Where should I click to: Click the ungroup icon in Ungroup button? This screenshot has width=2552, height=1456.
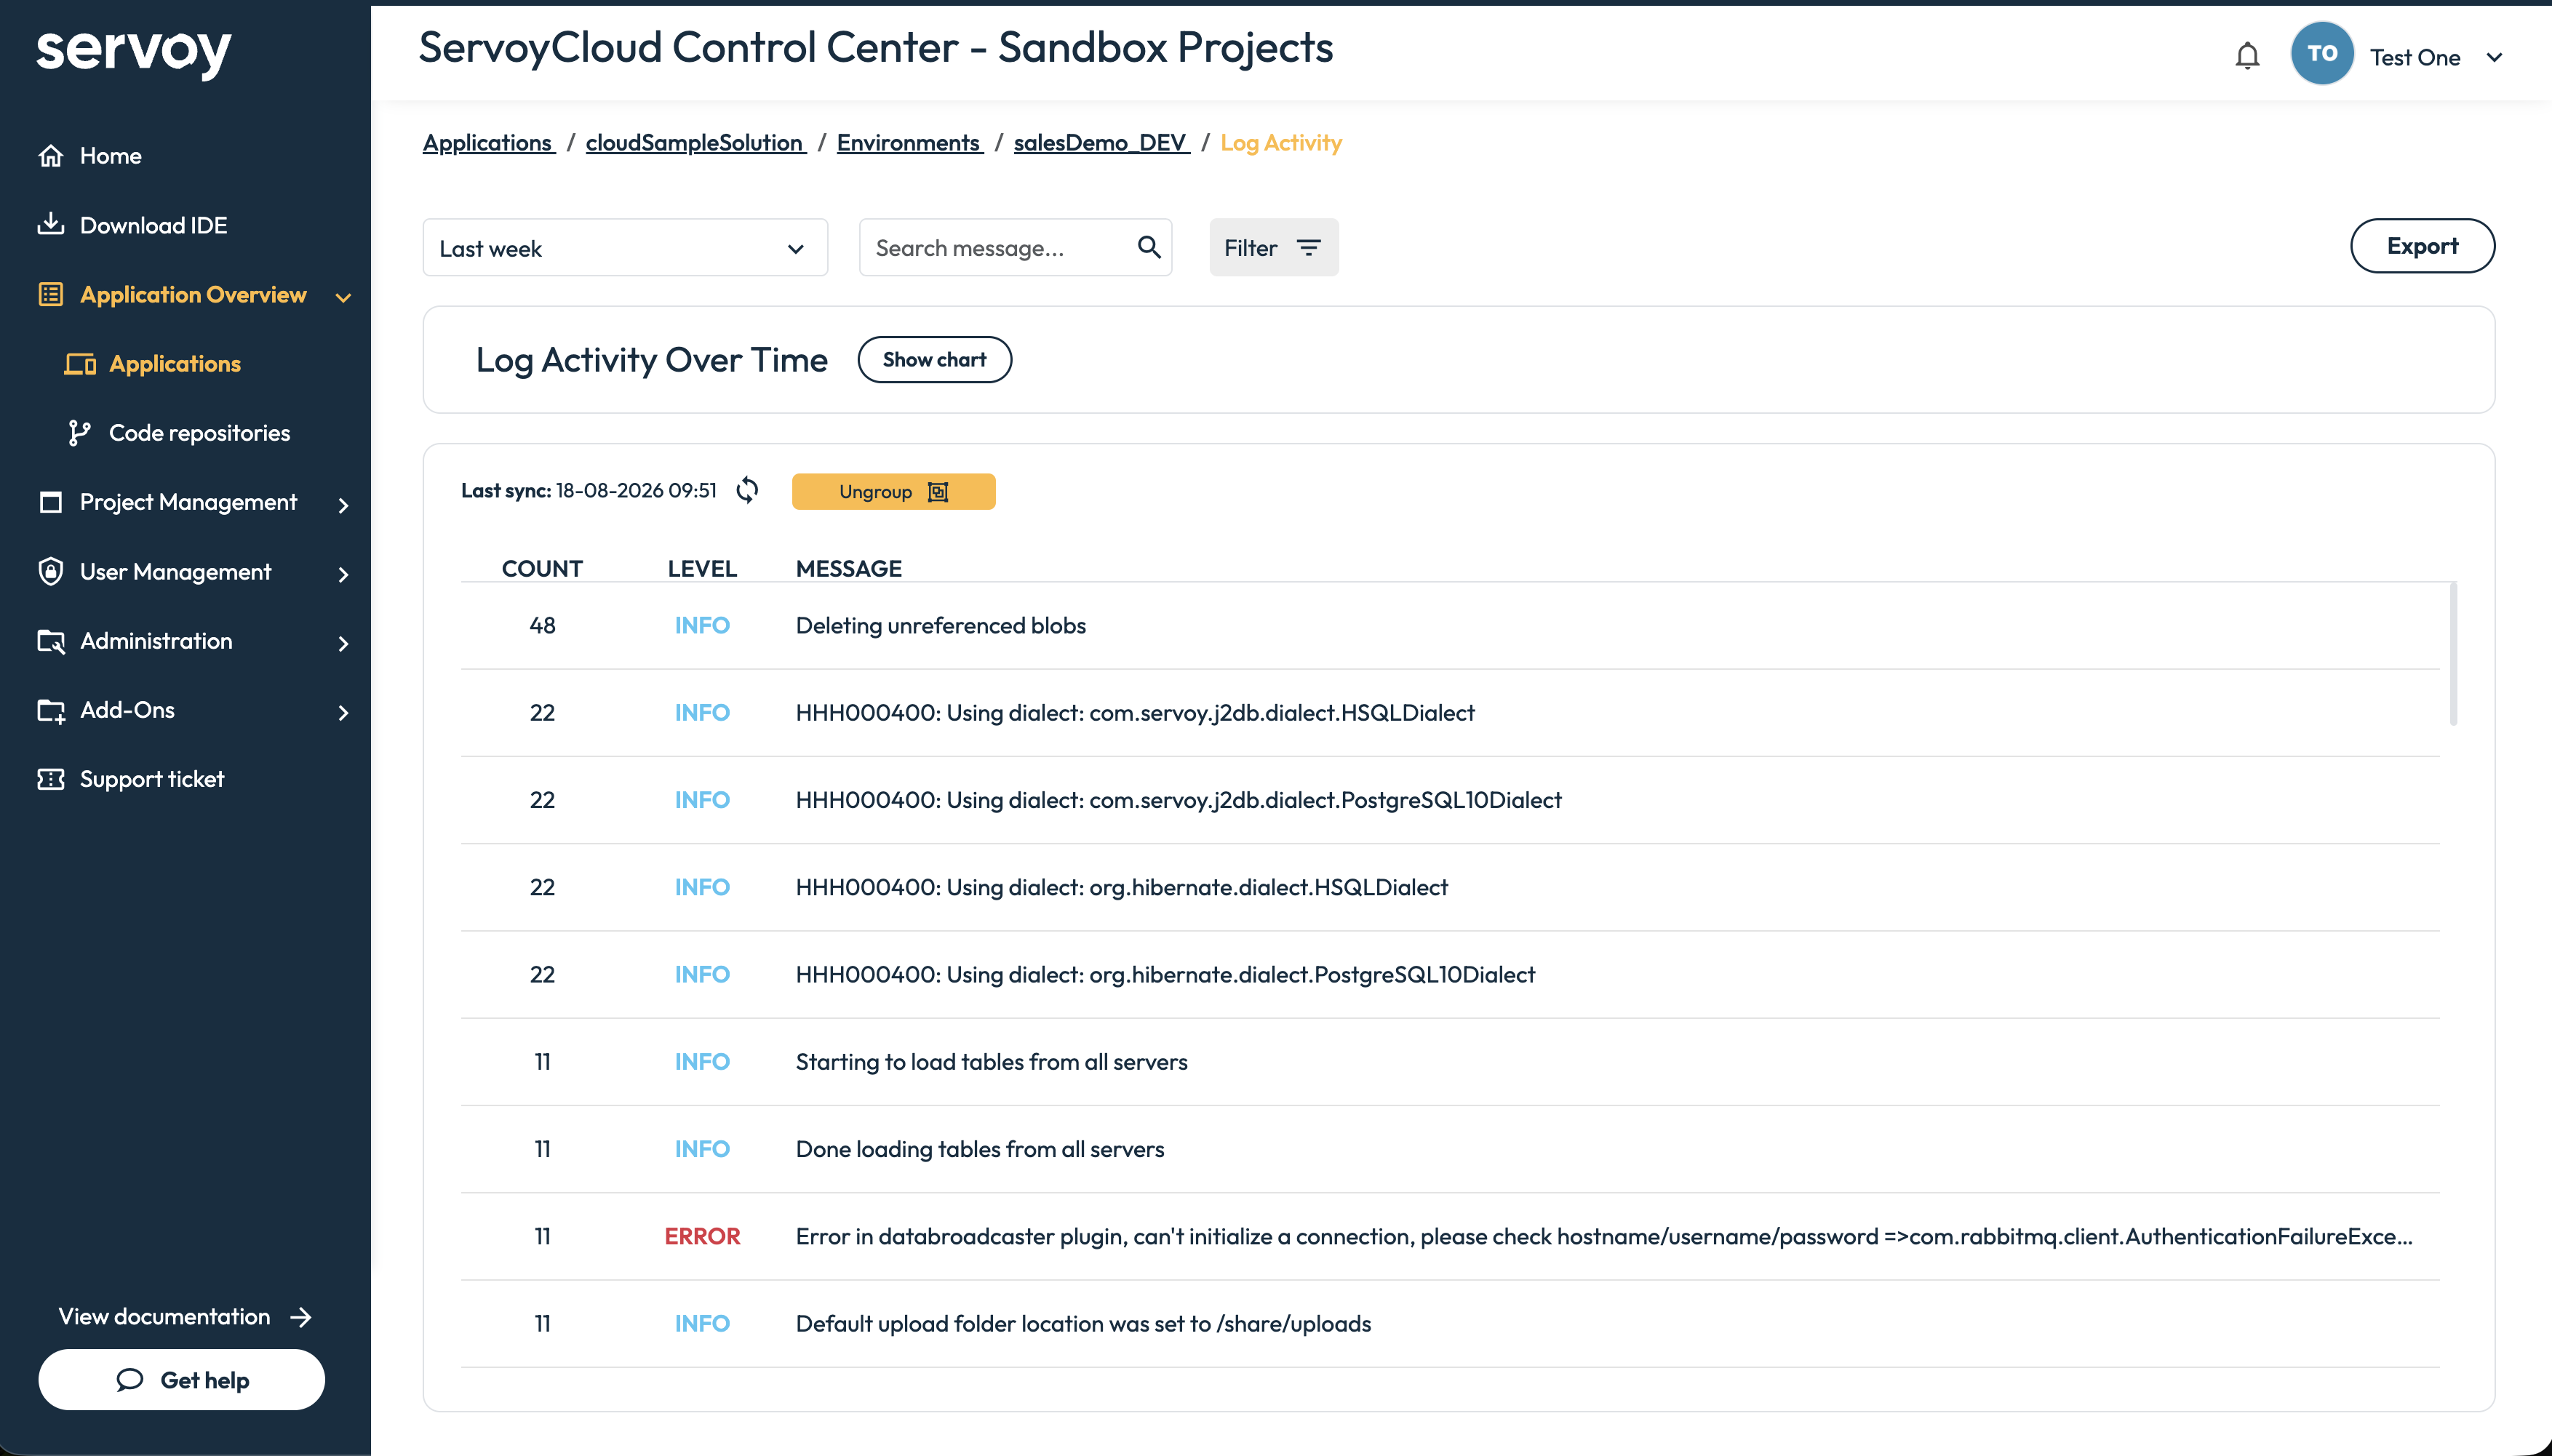click(x=938, y=492)
